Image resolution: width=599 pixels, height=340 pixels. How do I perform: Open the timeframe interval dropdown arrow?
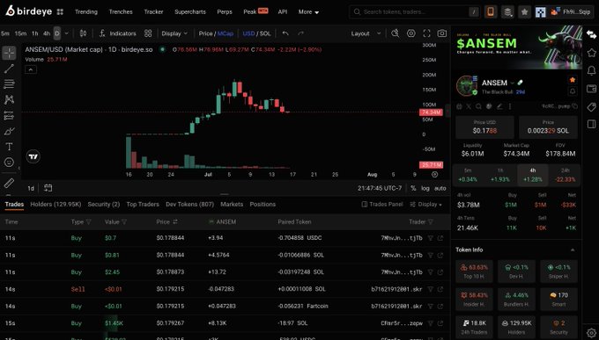pos(66,33)
